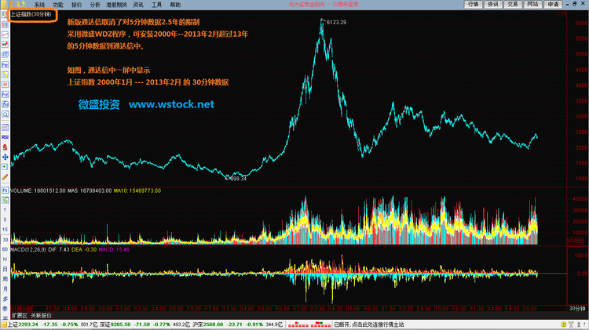Image resolution: width=589 pixels, height=330 pixels.
Task: Click the blue four-way move arrows icon
Action: (x=5, y=157)
